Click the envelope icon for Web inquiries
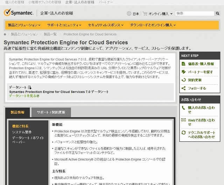The height and width of the screenshot is (185, 224). 183,120
